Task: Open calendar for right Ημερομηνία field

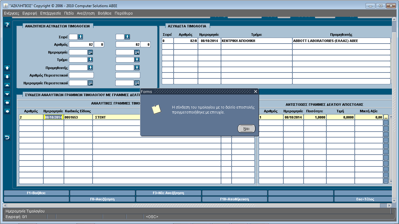Action: pos(137,52)
